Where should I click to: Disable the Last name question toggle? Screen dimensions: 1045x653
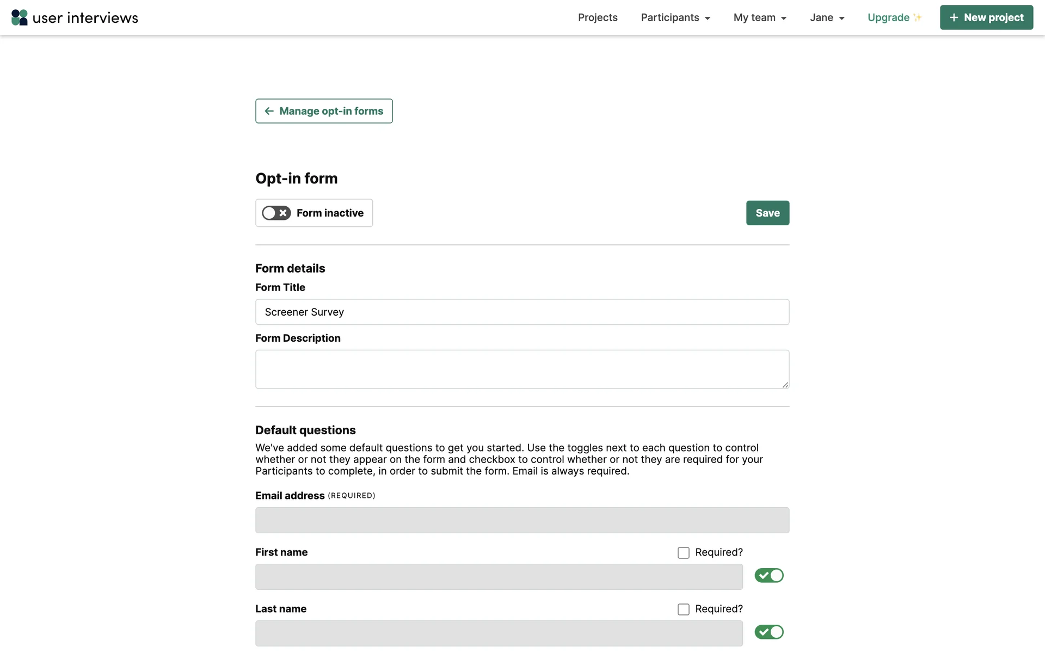(769, 632)
